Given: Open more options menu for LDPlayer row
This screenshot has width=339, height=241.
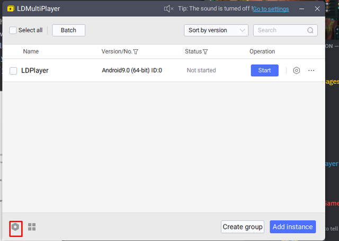Looking at the screenshot, I should tap(311, 70).
